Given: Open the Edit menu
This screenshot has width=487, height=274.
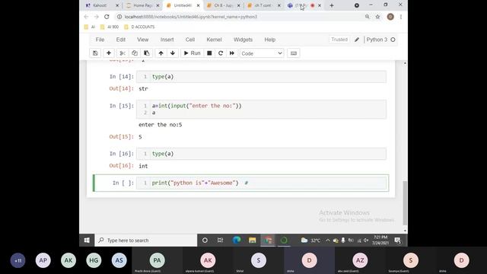Looking at the screenshot, I should click(121, 40).
